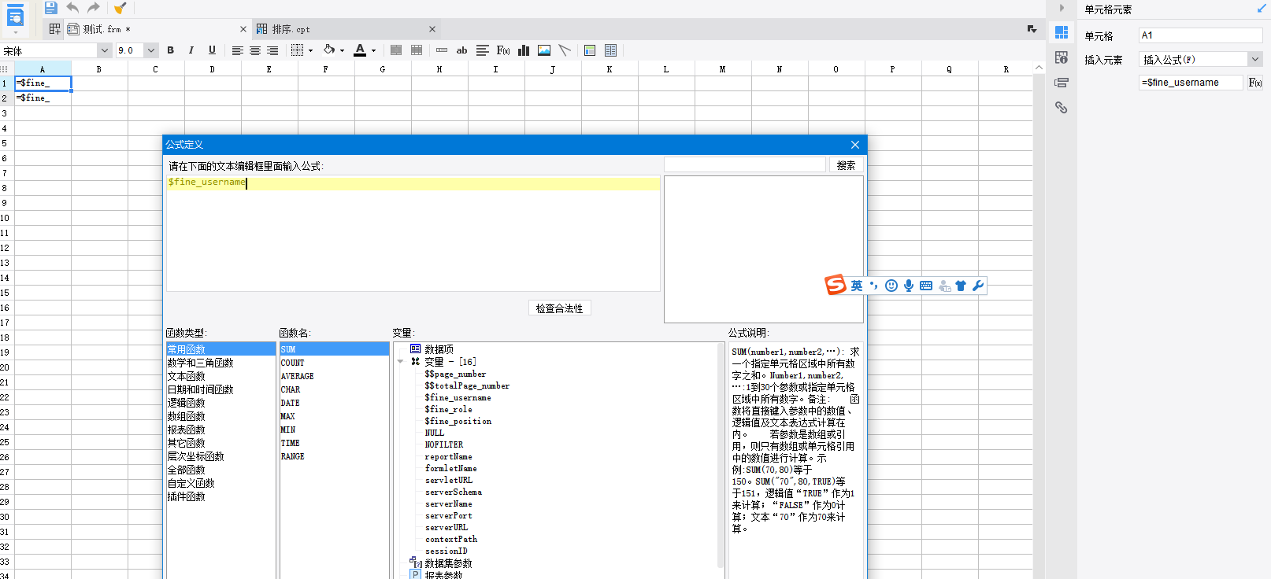
Task: Open the hyperlink panel chain icon
Action: [1062, 108]
